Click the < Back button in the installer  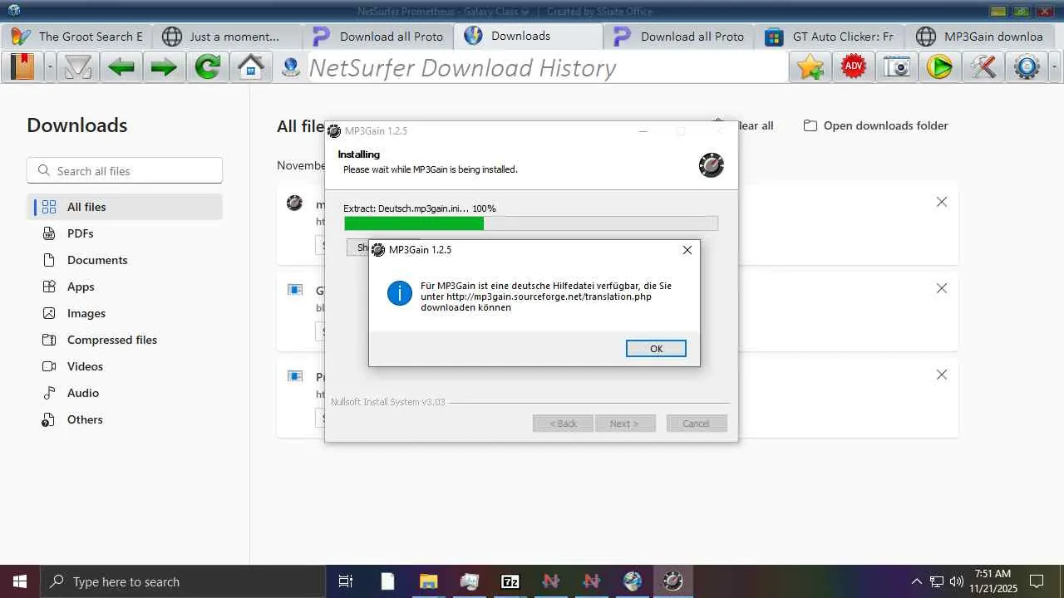[563, 424]
